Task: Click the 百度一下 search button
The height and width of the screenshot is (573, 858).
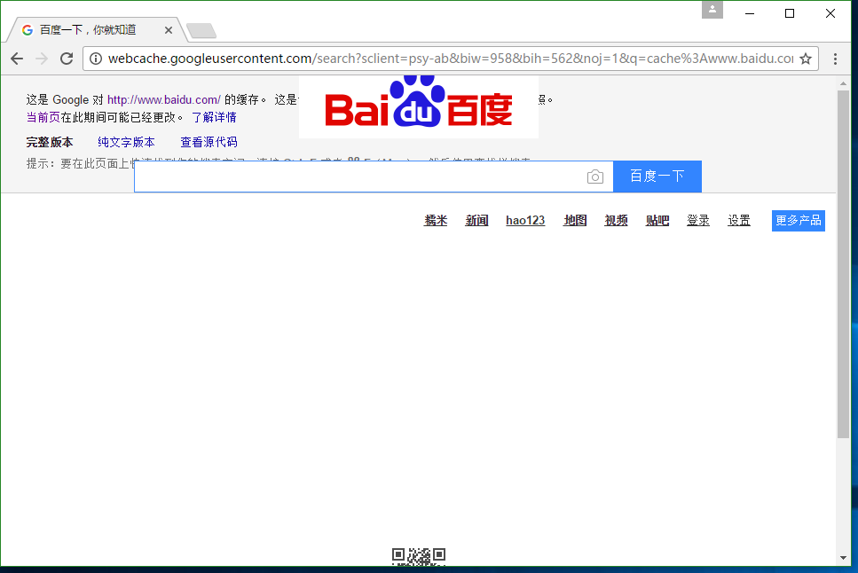Action: 657,177
